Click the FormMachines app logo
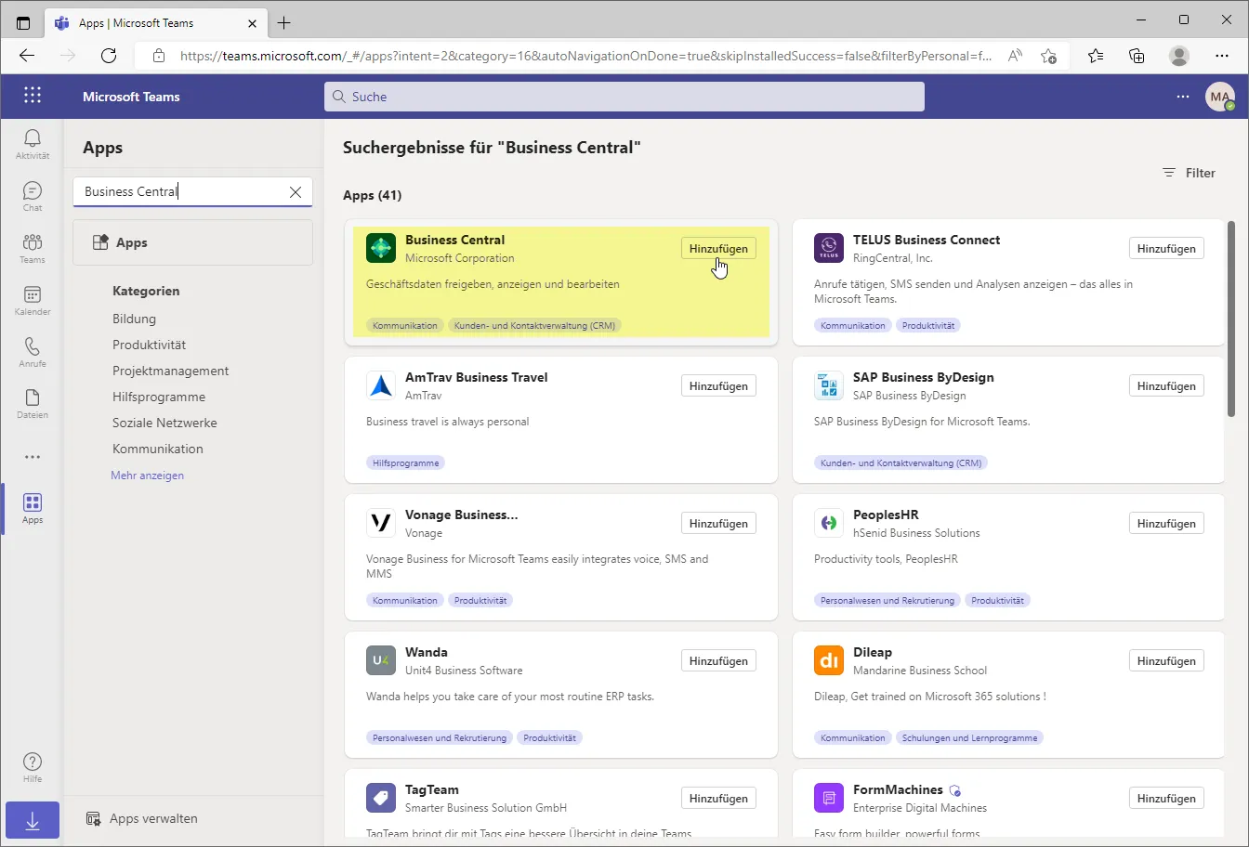 point(829,798)
